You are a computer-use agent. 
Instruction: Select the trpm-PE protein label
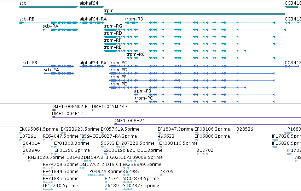click(x=118, y=84)
